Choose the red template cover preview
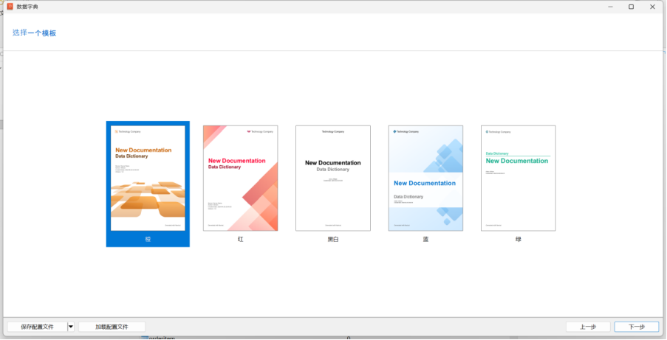667x340 pixels. (x=240, y=178)
